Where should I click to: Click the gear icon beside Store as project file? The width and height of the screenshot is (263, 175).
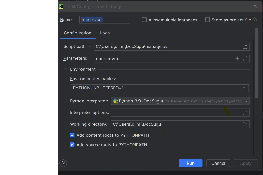[x=255, y=20]
